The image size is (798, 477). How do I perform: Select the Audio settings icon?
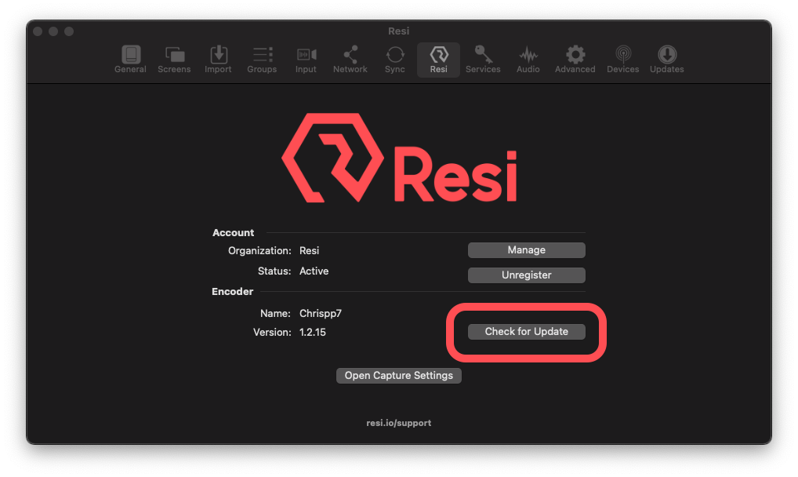tap(528, 59)
